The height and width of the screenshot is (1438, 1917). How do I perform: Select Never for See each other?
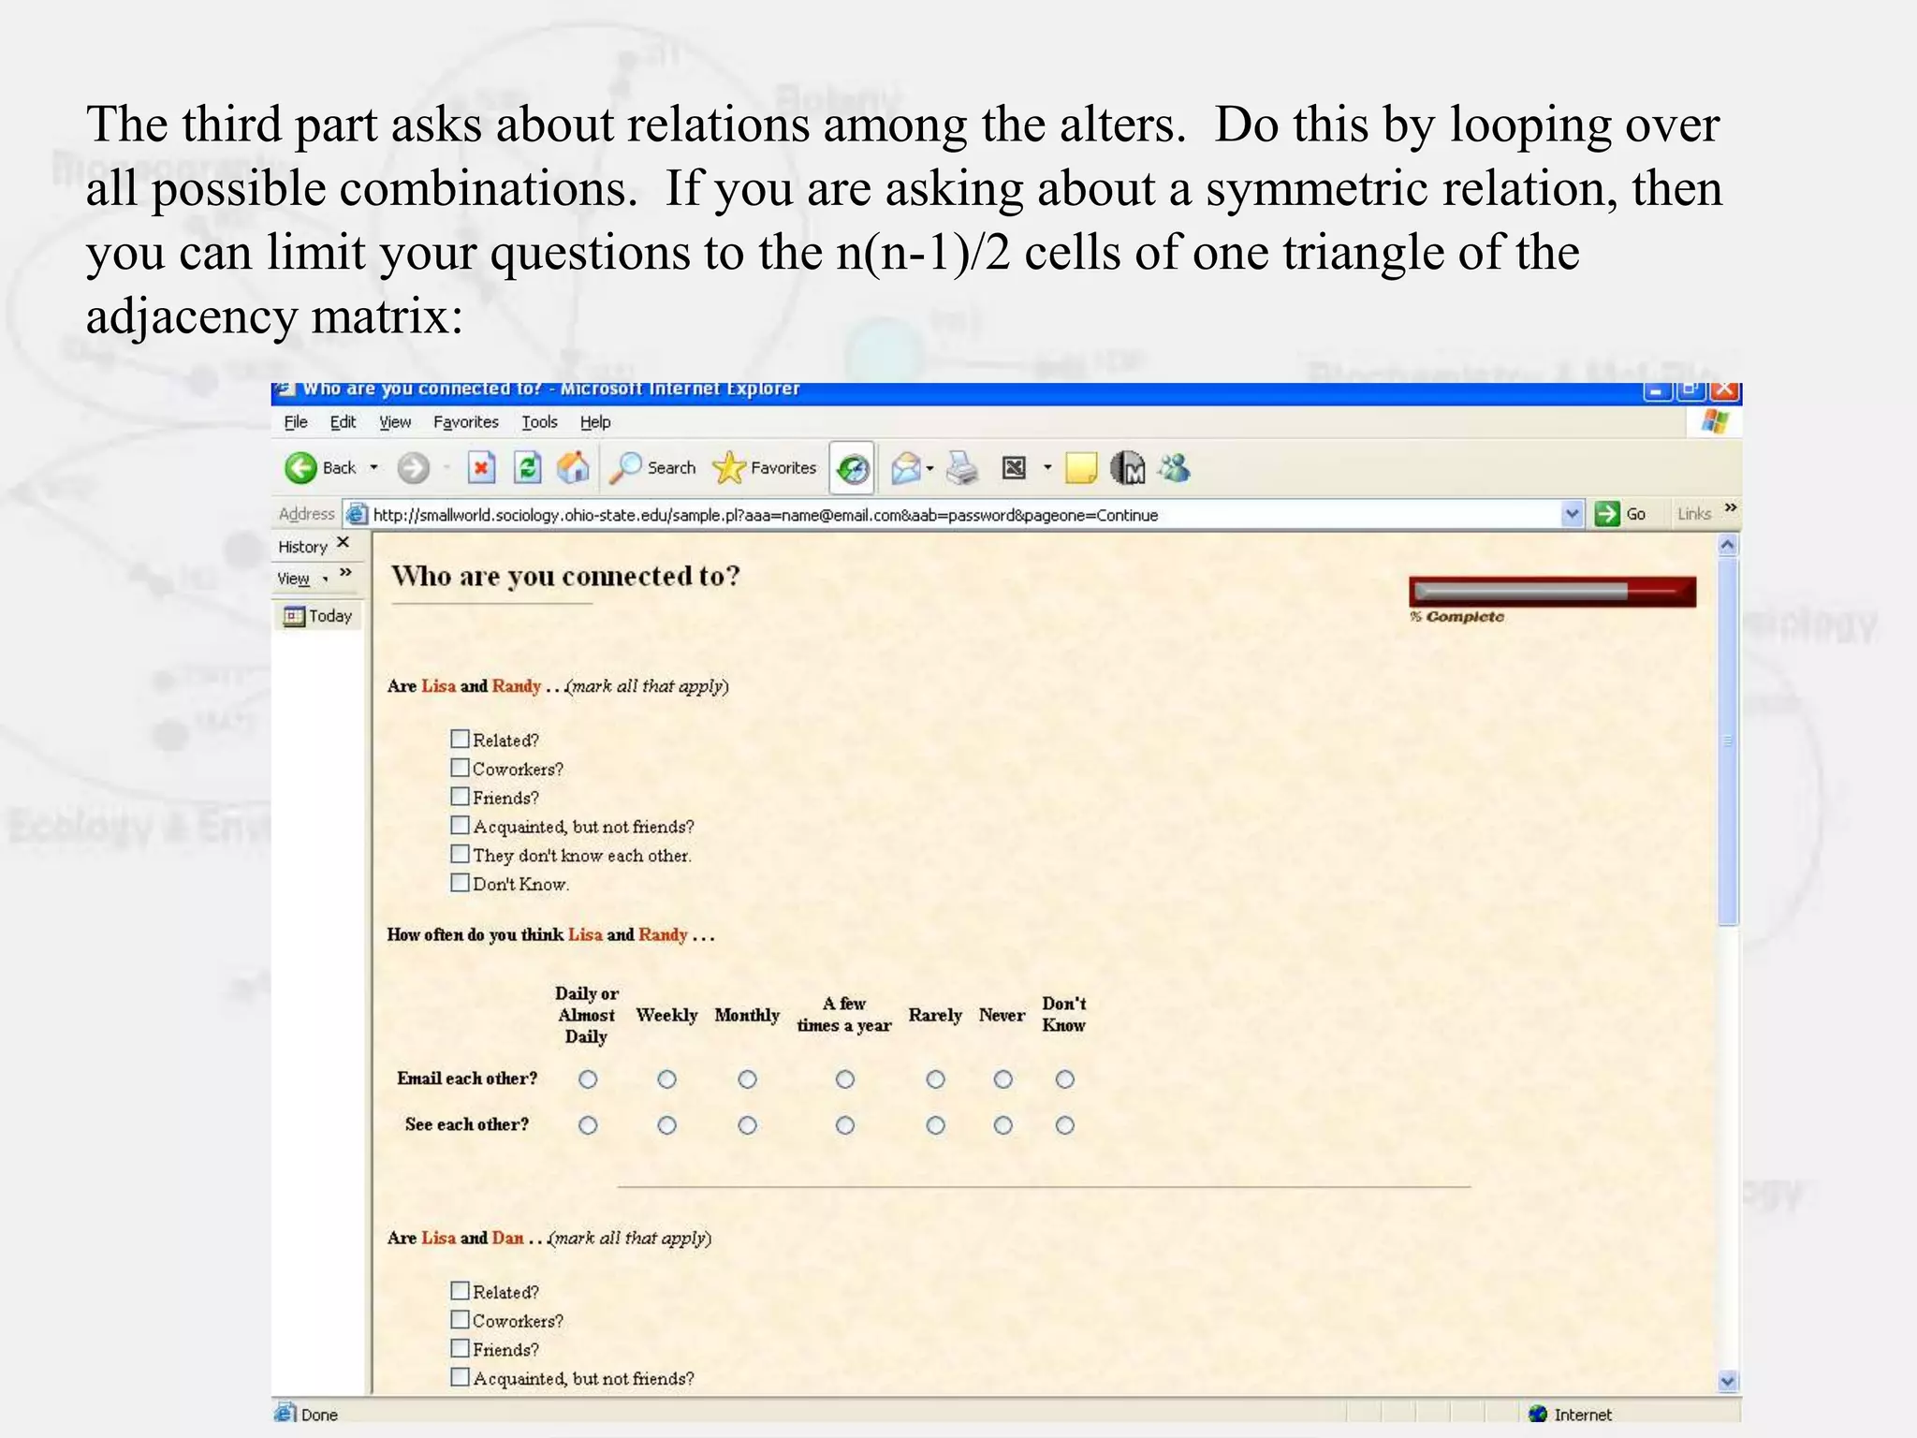(1002, 1125)
